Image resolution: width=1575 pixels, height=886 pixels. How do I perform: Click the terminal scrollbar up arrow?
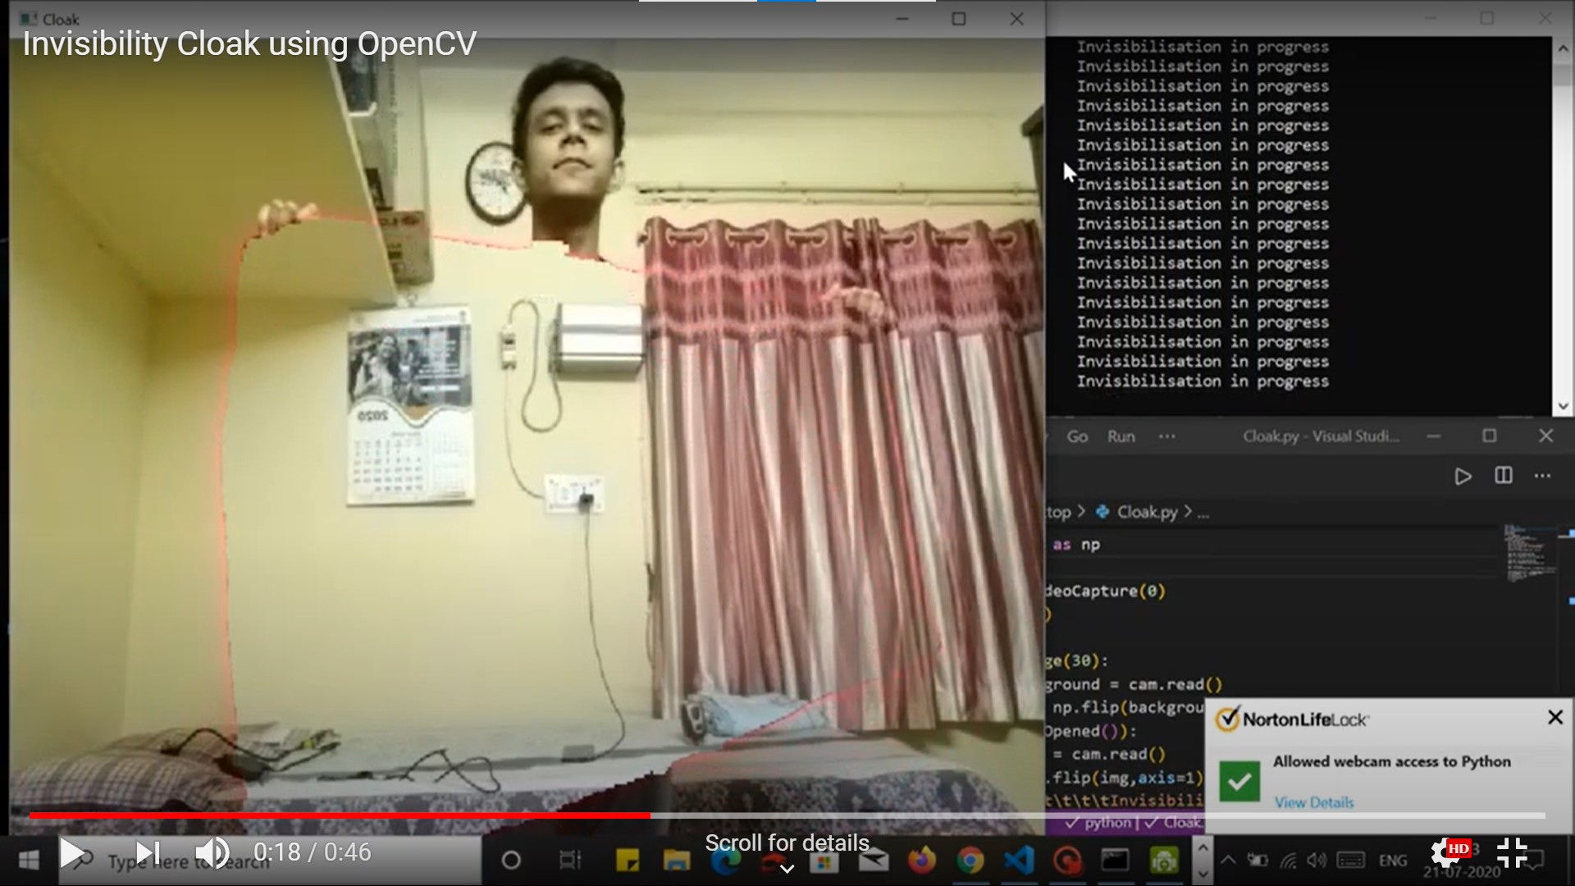1563,48
